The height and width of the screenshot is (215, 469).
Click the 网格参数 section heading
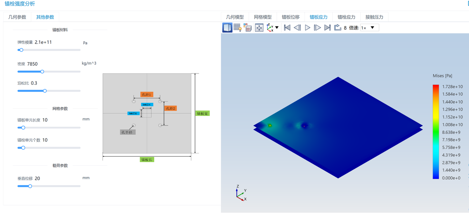(x=60, y=108)
